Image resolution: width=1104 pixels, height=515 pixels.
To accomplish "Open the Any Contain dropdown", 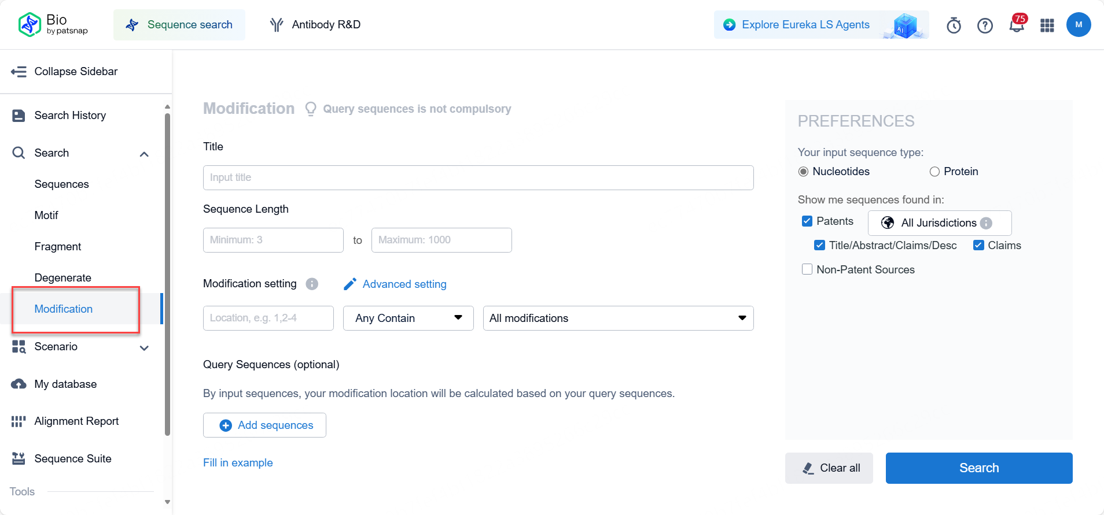I will coord(409,318).
